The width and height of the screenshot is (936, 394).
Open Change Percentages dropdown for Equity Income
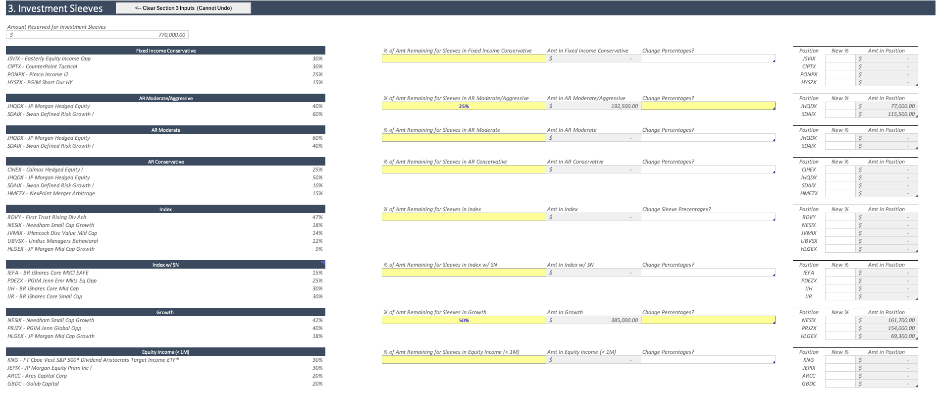[x=708, y=360]
